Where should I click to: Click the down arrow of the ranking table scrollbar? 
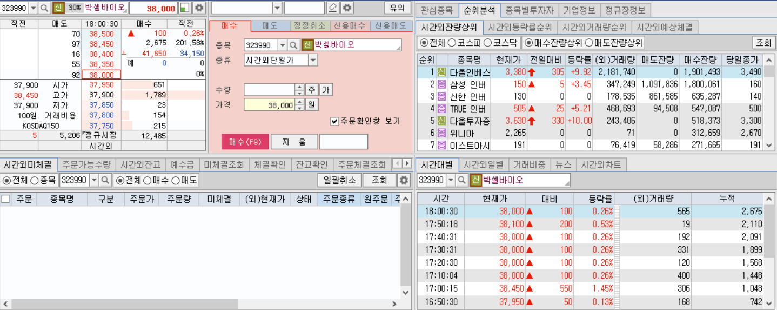point(770,145)
